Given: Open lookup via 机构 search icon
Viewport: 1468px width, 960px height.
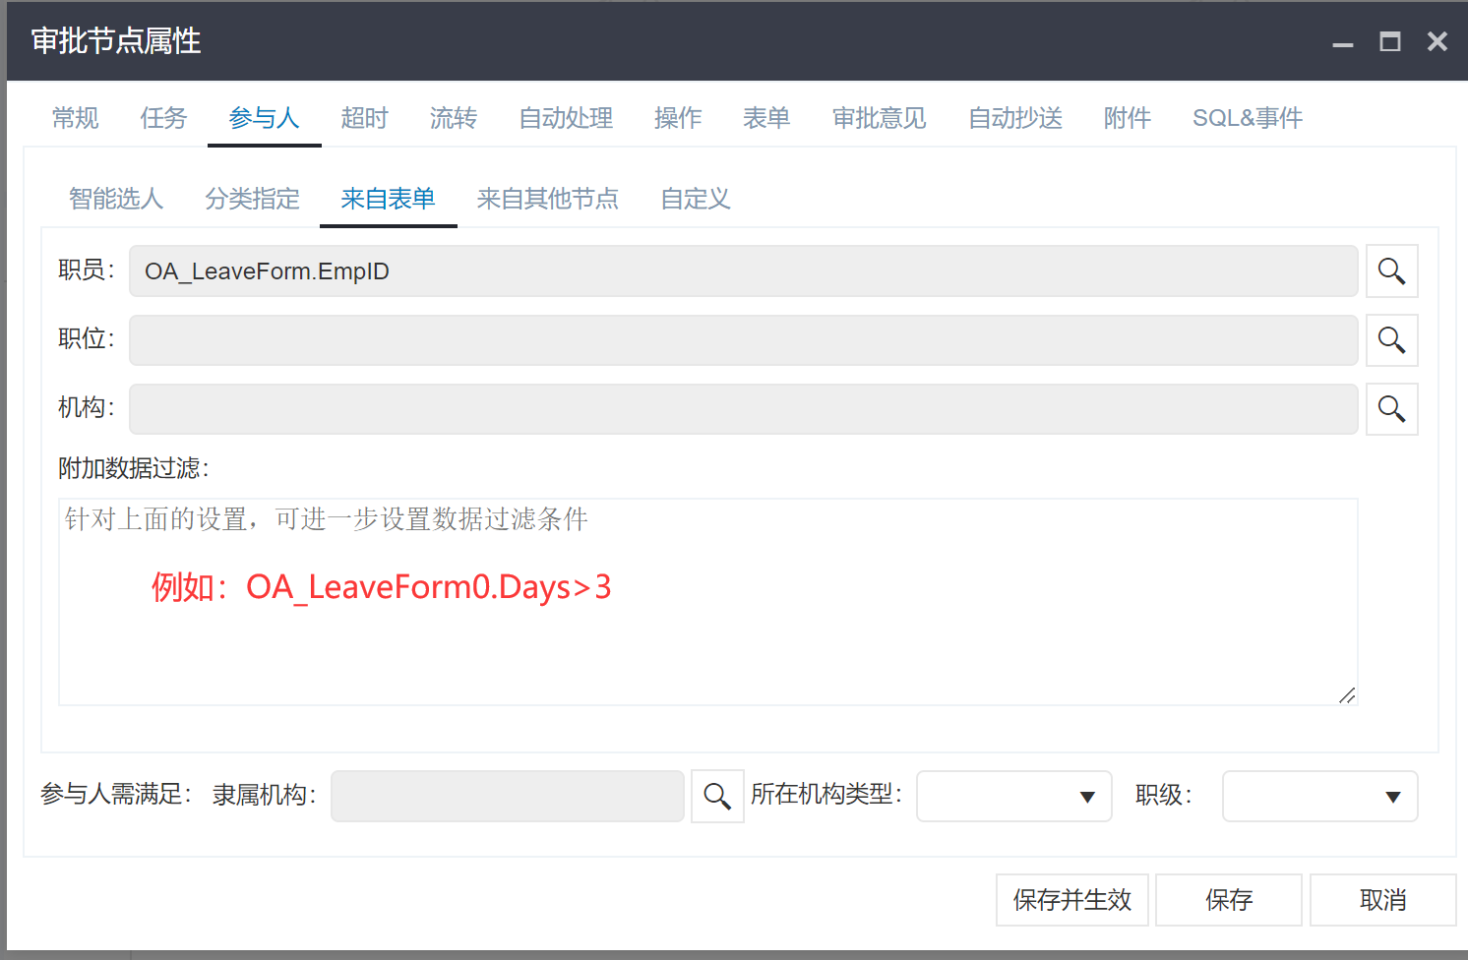Looking at the screenshot, I should pyautogui.click(x=1391, y=409).
